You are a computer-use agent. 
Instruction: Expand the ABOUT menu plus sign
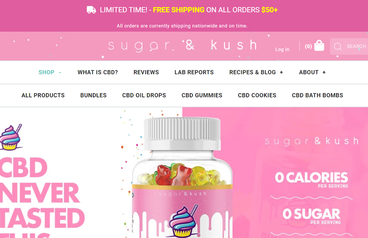coord(324,73)
